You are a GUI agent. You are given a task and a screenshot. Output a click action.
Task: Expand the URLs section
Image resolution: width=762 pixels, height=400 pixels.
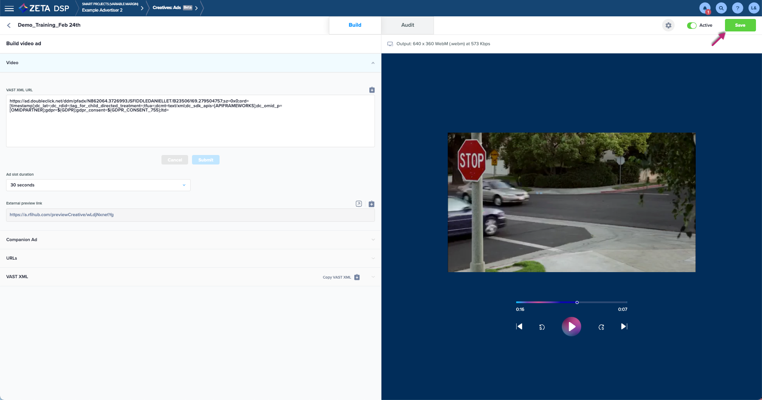pos(189,258)
